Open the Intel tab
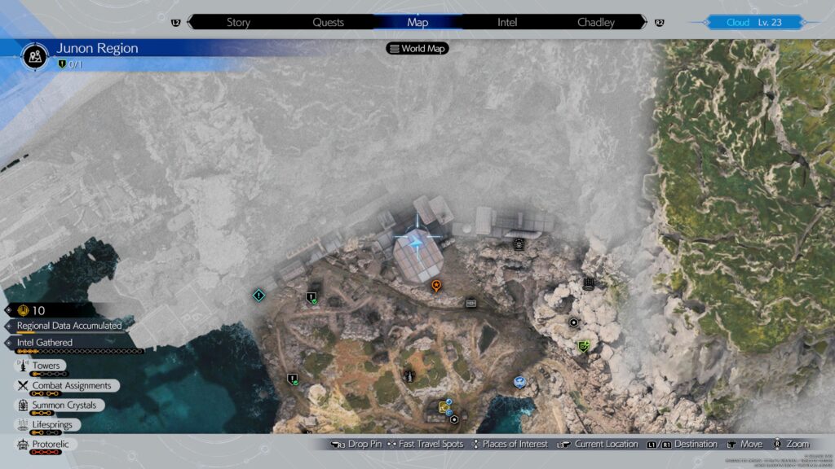 [x=507, y=23]
